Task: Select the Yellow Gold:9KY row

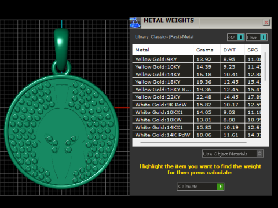Action: pos(196,60)
